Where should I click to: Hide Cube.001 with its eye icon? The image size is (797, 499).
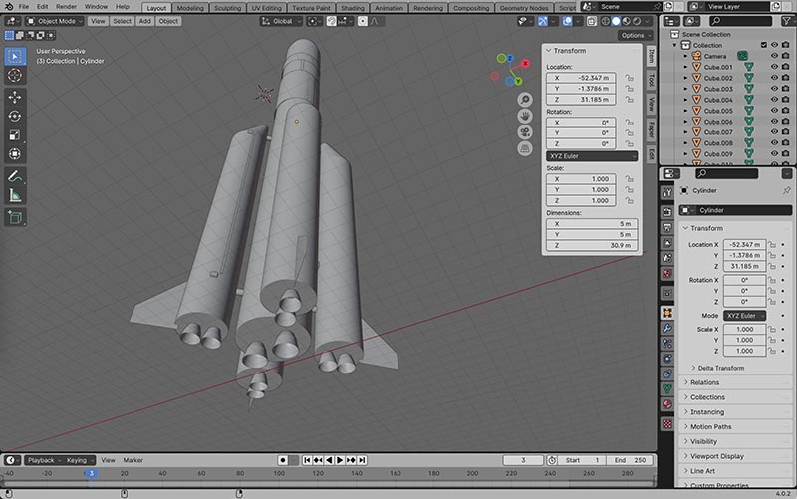click(x=774, y=67)
